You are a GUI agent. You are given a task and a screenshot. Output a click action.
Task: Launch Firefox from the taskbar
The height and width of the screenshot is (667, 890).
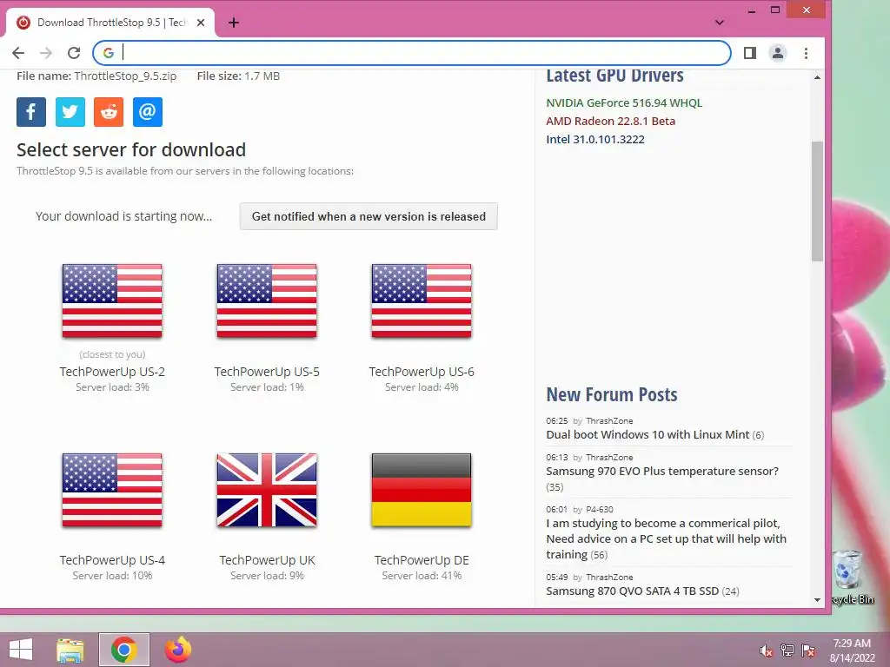click(x=177, y=650)
